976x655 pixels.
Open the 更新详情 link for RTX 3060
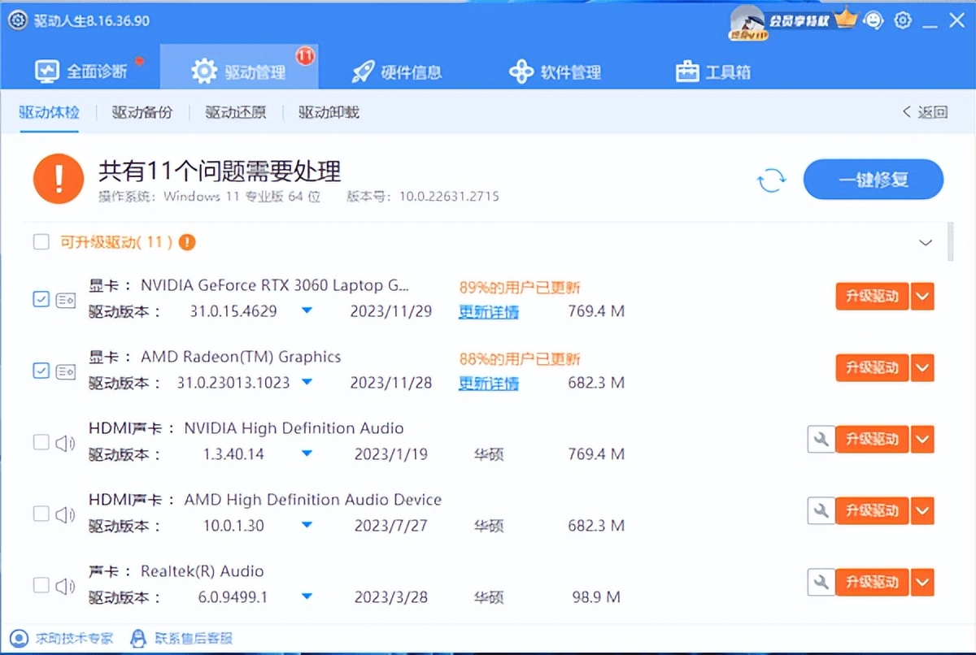tap(489, 312)
